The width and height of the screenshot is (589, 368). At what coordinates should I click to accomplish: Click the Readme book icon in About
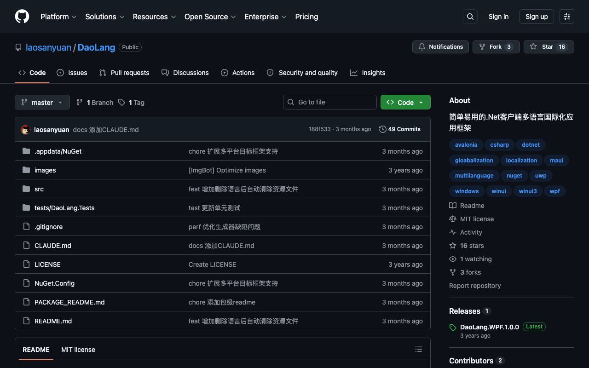click(453, 206)
